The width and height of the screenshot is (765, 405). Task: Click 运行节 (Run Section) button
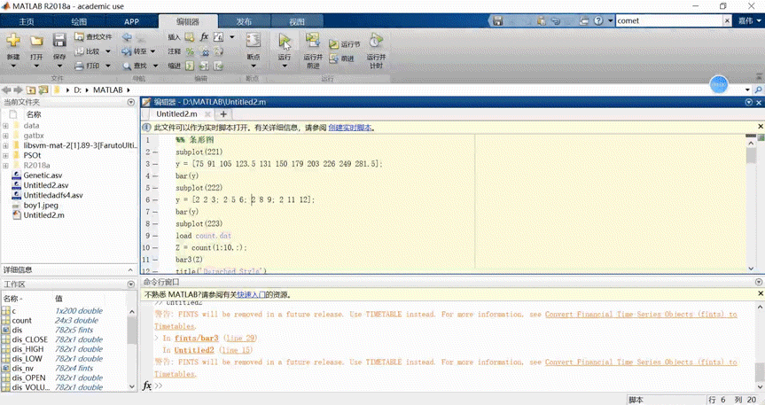point(345,44)
